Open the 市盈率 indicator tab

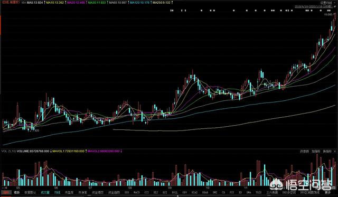pyautogui.click(x=69, y=192)
